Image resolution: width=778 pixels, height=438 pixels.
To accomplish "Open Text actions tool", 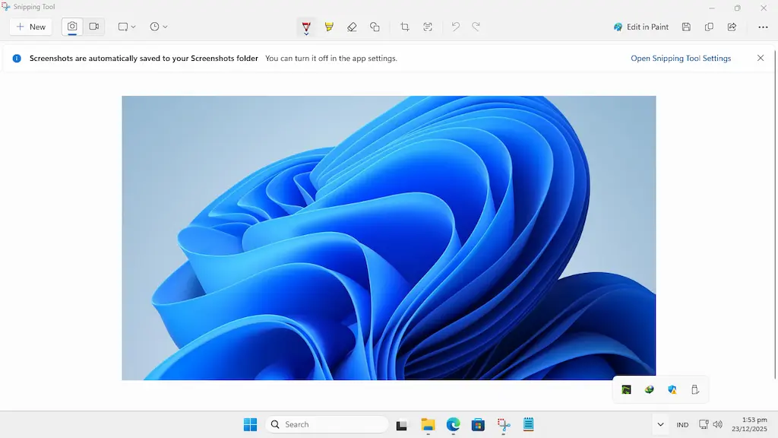I will pos(428,27).
